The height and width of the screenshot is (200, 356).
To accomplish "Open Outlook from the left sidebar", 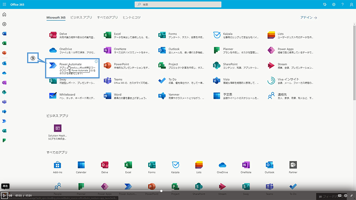I will click(x=4, y=64).
